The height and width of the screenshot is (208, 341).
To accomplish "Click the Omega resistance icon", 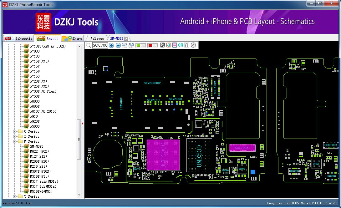I will click(186, 45).
